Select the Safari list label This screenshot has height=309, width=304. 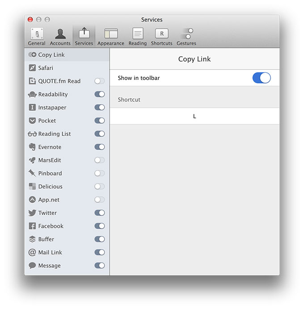[x=46, y=68]
